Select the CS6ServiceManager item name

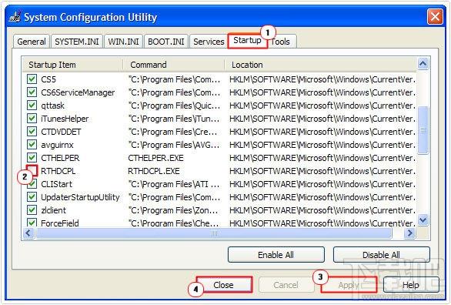pyautogui.click(x=78, y=92)
